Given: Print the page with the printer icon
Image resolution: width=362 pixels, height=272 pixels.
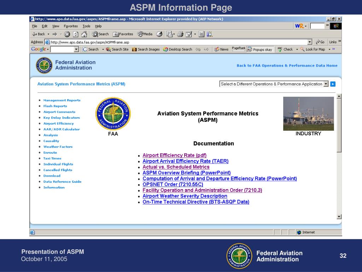Looking at the screenshot, I should 180,34.
